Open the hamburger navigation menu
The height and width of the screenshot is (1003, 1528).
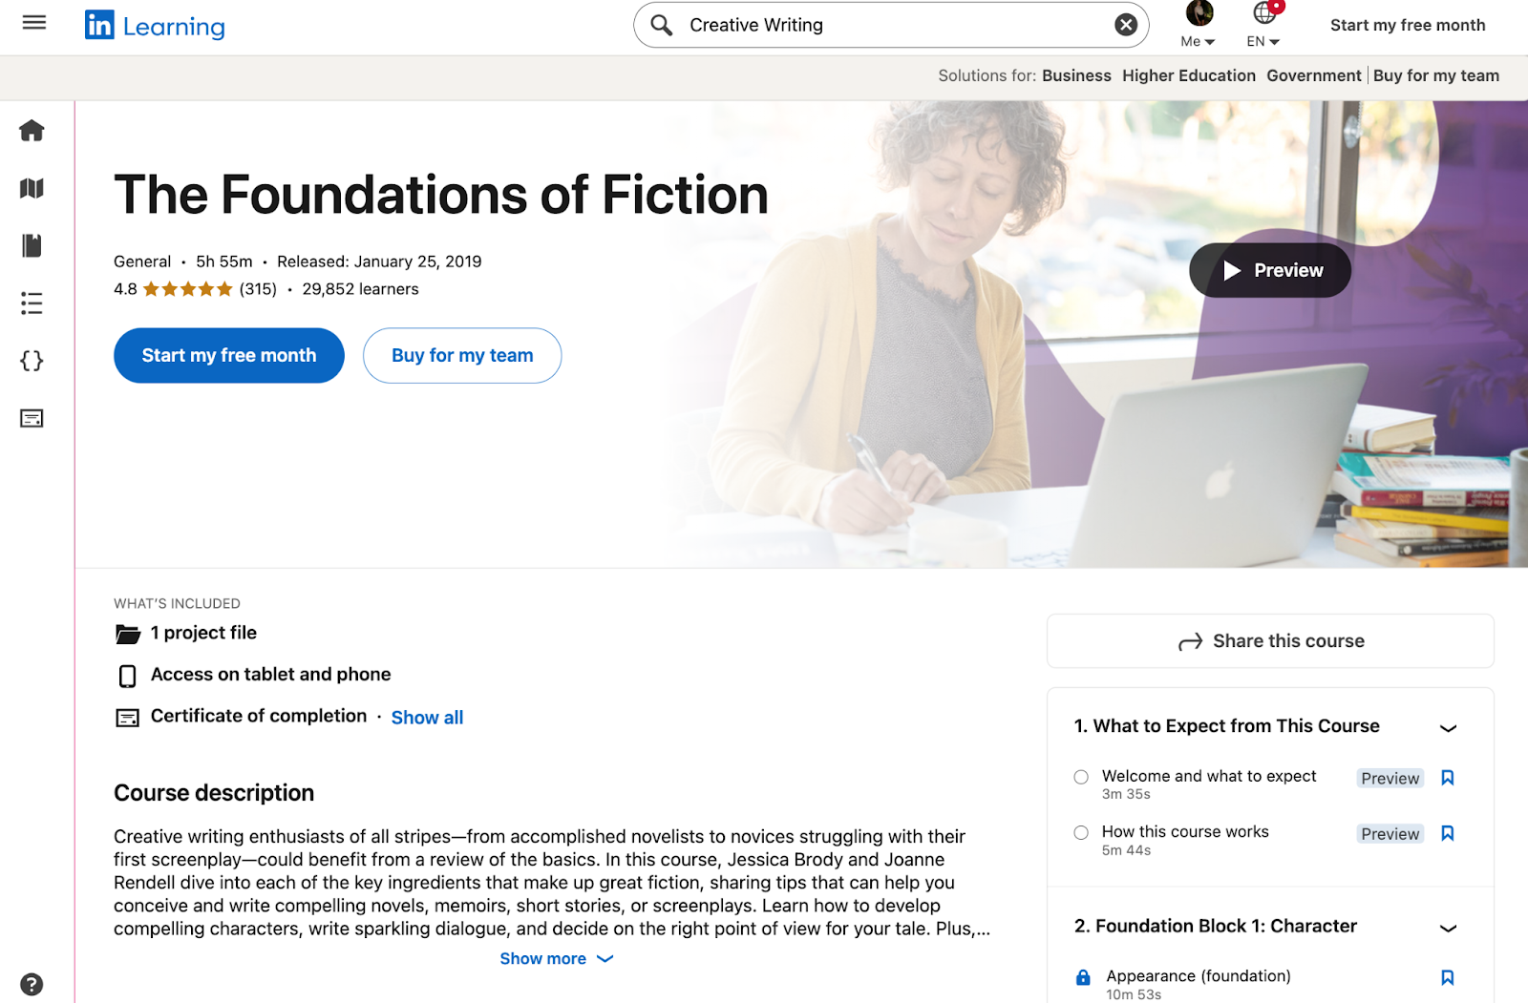pos(33,22)
